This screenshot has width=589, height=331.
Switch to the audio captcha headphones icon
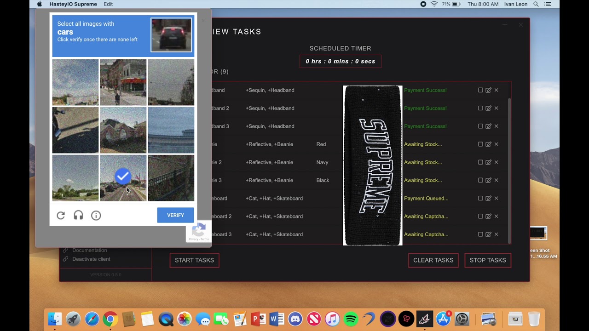78,215
